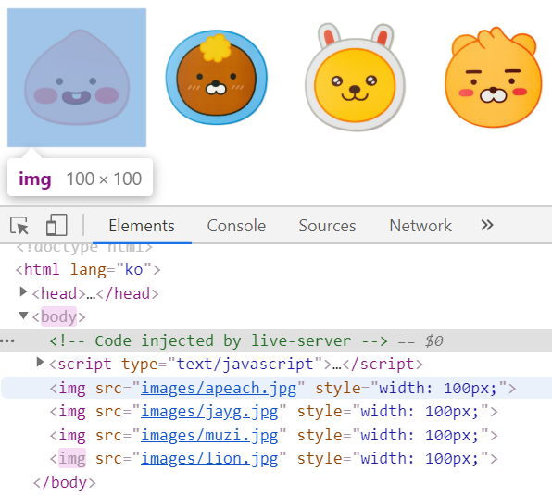Select the script type attribute value
Screen dimensions: 552x495
coord(245,364)
